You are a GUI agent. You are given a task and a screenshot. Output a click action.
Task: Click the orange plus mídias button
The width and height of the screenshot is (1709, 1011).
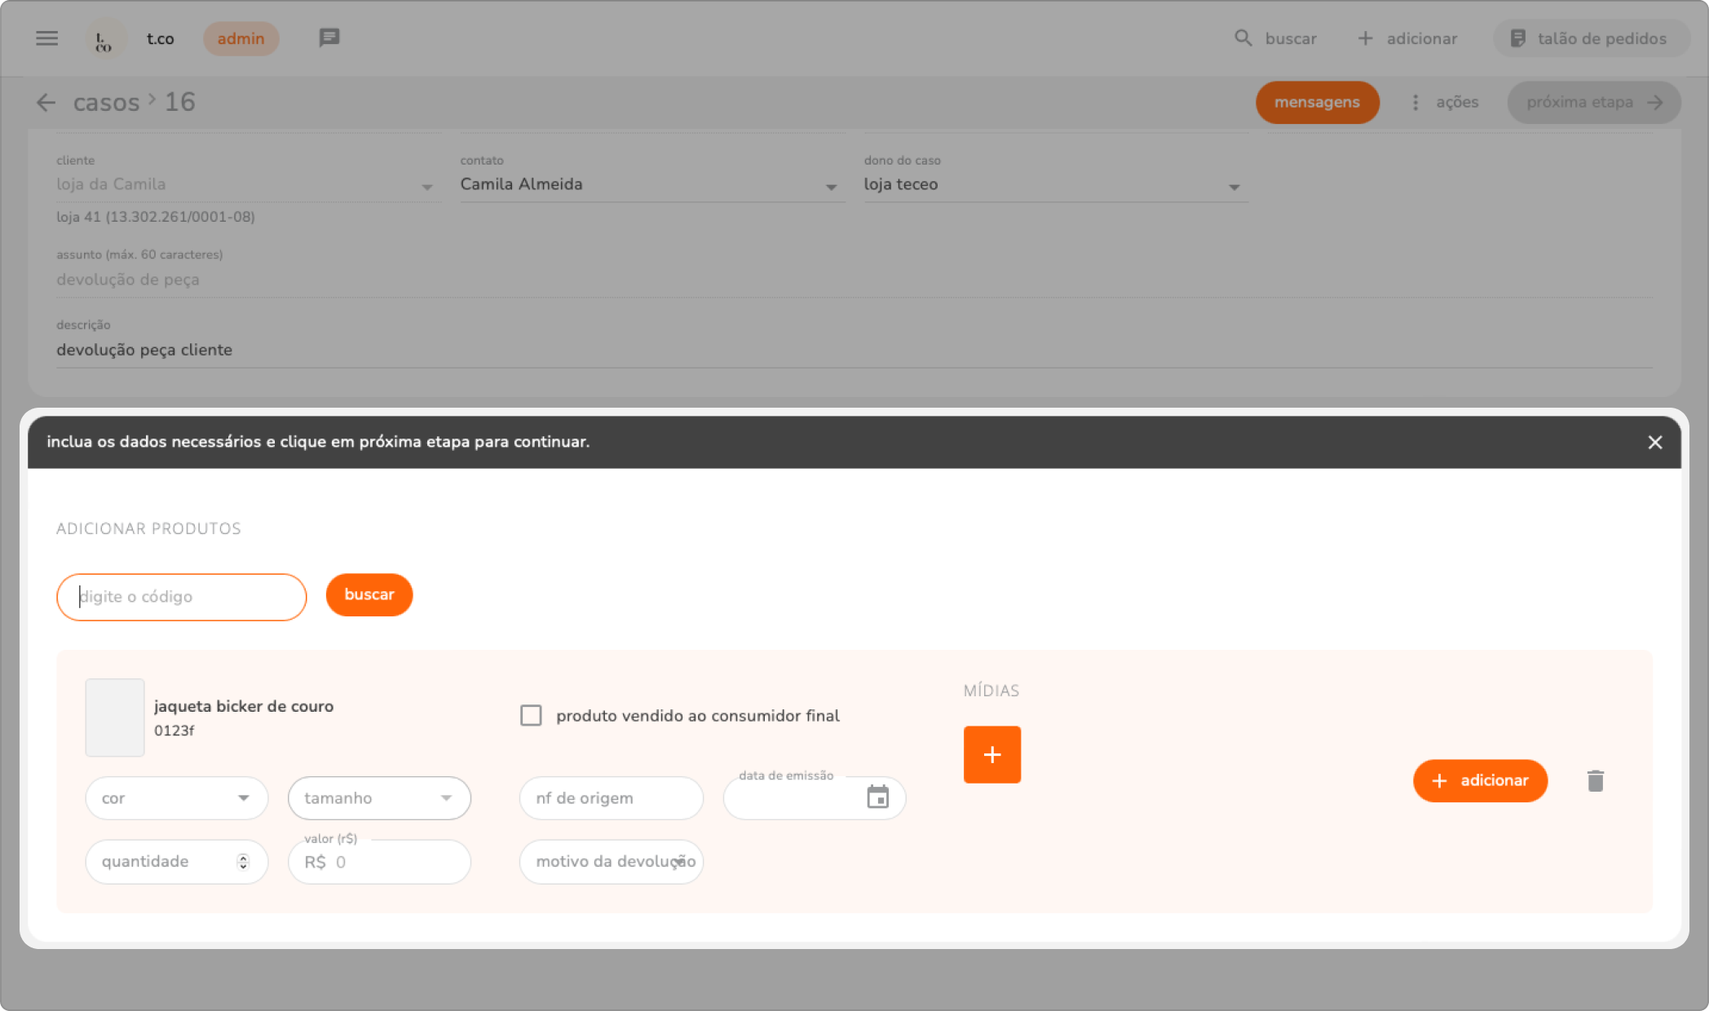[991, 754]
